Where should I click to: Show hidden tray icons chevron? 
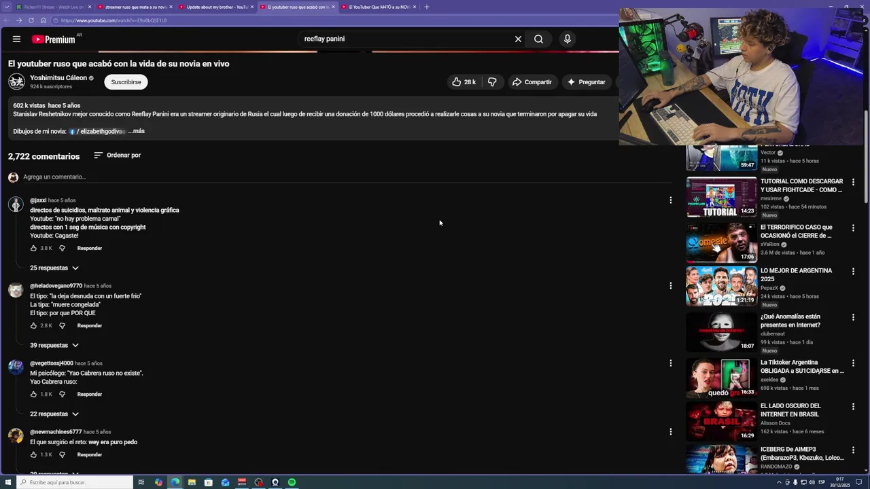tap(780, 482)
